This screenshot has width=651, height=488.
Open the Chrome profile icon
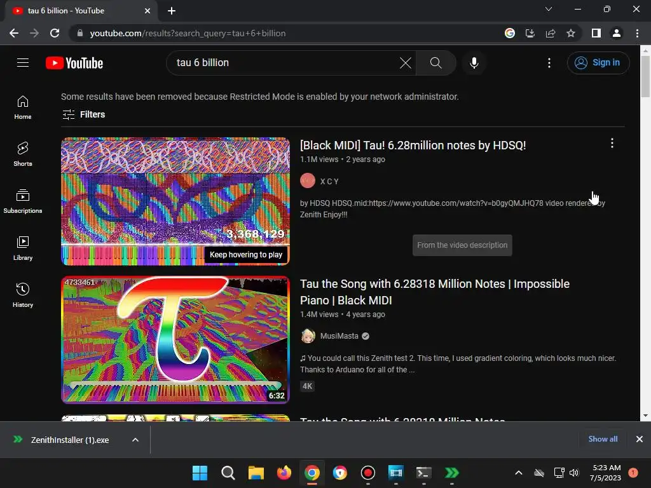point(617,33)
